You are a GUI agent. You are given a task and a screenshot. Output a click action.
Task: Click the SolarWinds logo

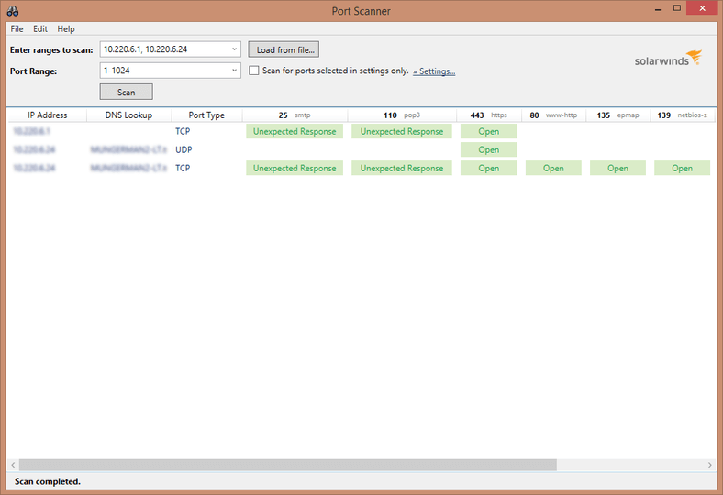click(x=667, y=60)
